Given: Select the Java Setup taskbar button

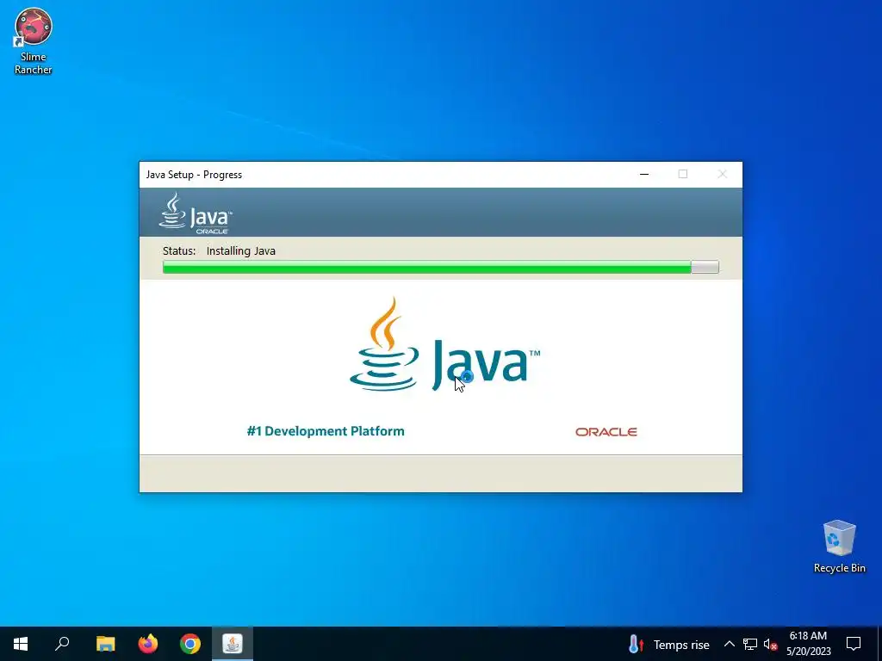Looking at the screenshot, I should (233, 644).
